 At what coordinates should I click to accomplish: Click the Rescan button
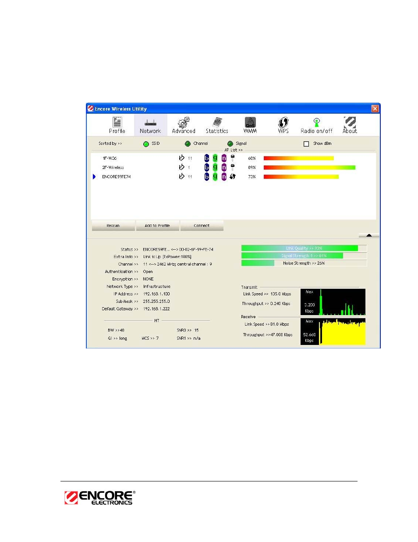pos(113,226)
